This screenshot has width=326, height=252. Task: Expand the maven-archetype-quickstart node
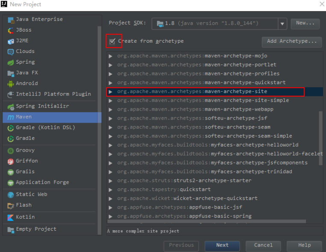[110, 83]
